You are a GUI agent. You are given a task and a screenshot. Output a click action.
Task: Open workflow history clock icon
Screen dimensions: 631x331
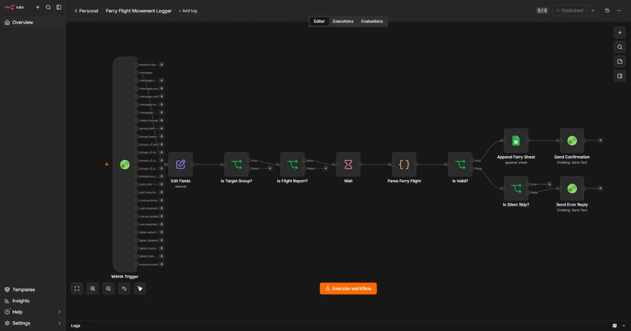[607, 11]
